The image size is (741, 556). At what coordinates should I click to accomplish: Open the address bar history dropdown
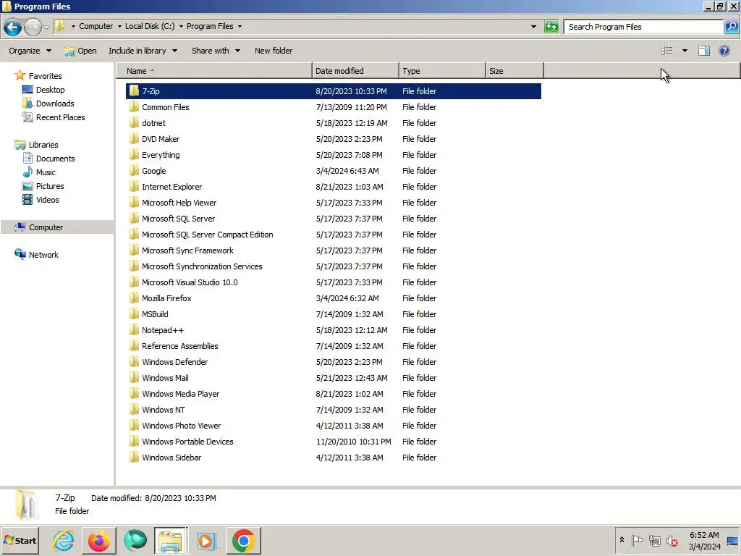pyautogui.click(x=533, y=27)
